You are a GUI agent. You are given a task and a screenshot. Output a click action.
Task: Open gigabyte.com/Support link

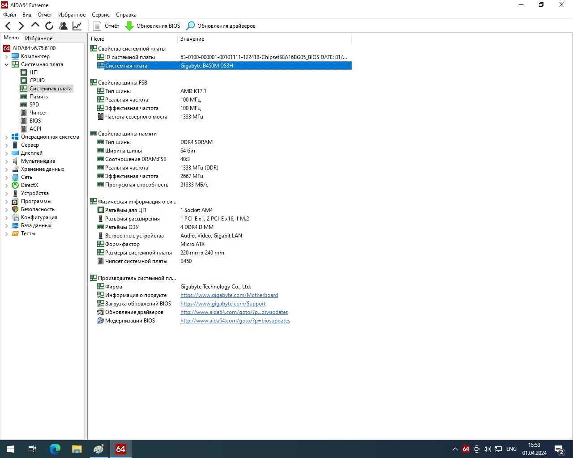click(223, 304)
